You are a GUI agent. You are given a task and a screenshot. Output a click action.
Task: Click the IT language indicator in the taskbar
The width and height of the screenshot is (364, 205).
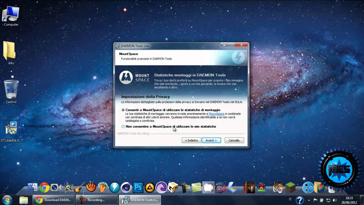point(290,200)
